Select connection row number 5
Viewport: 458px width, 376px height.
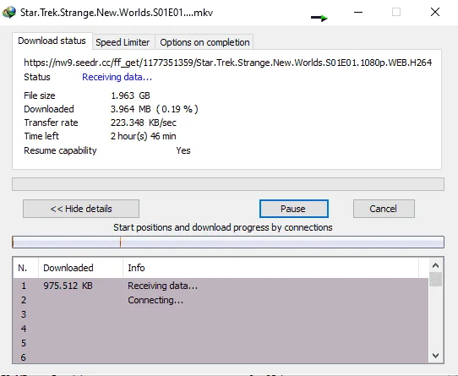(x=221, y=343)
